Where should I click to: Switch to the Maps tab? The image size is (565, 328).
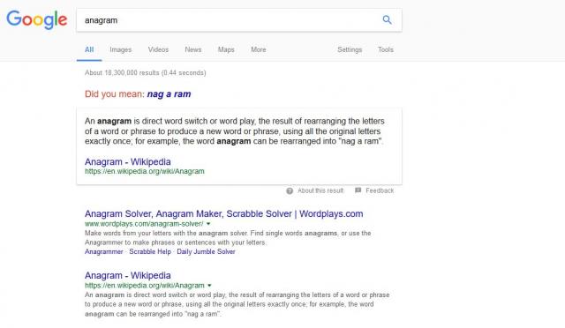coord(226,49)
